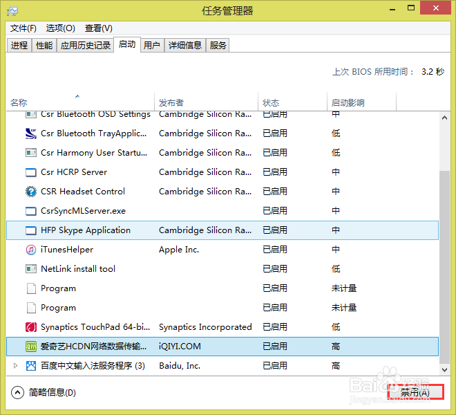
Task: Select the iTunesHelper music icon
Action: point(31,250)
